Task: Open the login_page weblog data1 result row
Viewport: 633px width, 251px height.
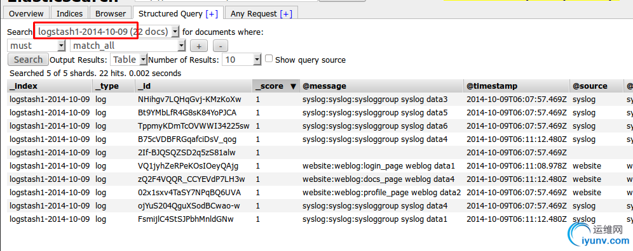Action: point(316,166)
